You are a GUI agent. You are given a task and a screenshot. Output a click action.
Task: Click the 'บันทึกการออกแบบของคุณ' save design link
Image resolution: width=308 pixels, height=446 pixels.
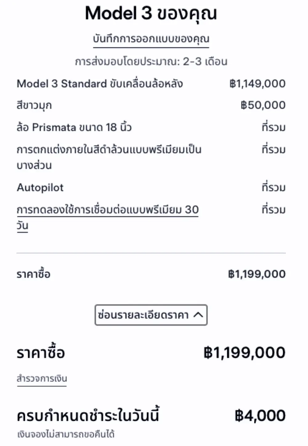151,39
